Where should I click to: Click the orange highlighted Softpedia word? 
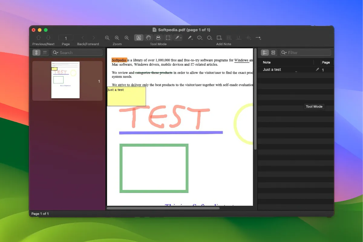point(119,60)
